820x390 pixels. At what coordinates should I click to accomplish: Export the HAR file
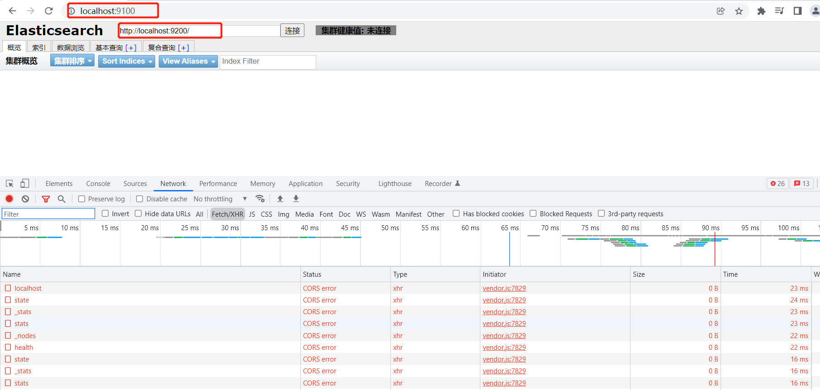pos(296,199)
